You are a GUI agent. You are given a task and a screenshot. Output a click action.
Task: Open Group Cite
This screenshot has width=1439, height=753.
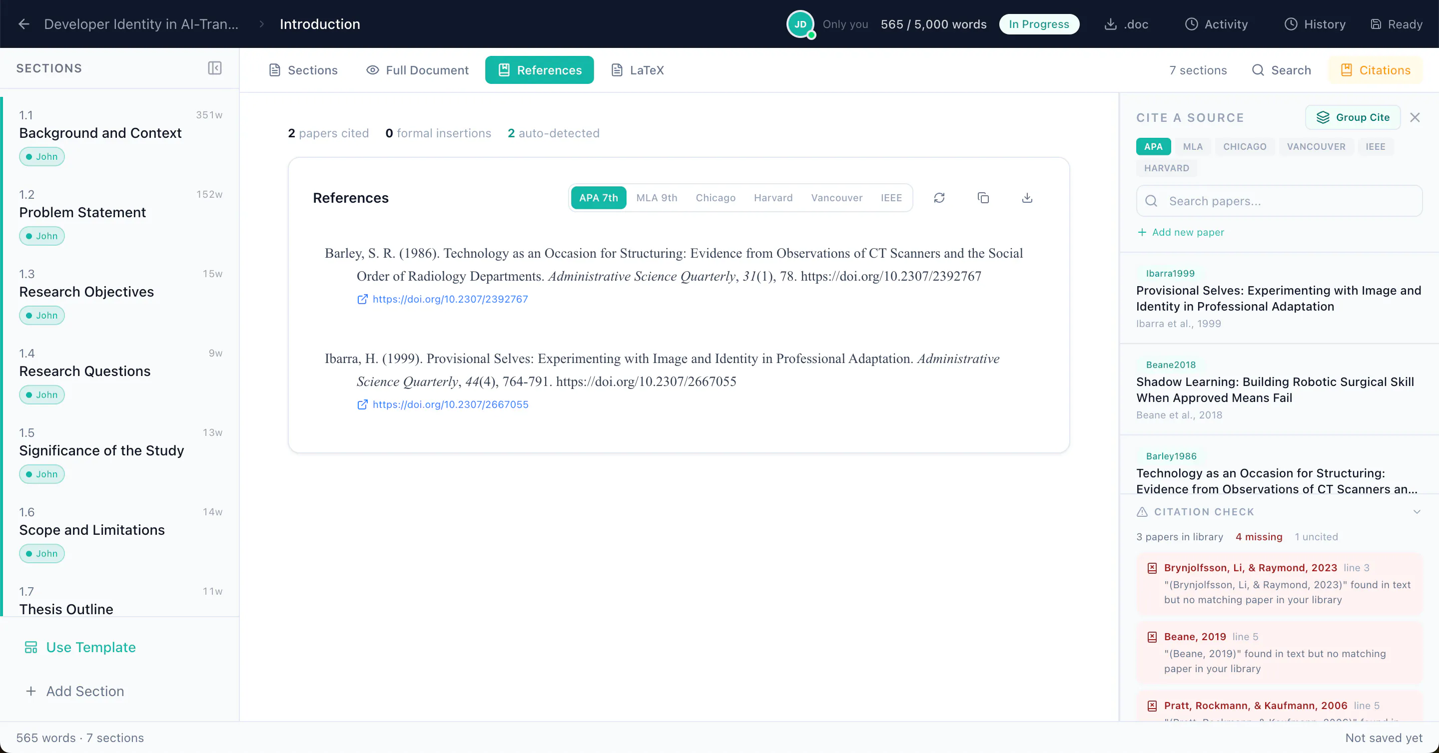tap(1353, 117)
